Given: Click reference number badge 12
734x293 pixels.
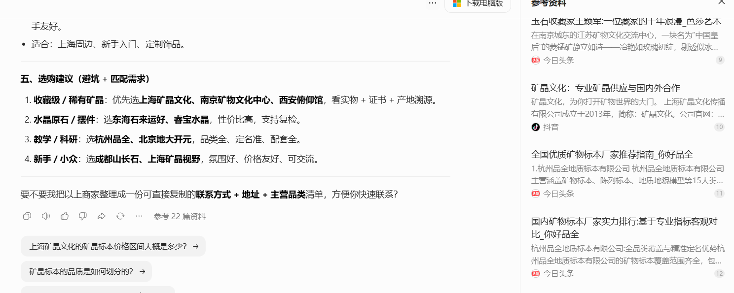Looking at the screenshot, I should tap(719, 273).
